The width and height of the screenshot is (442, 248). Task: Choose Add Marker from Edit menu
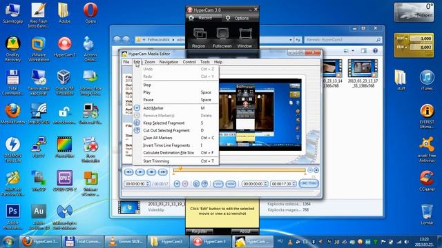pyautogui.click(x=175, y=108)
